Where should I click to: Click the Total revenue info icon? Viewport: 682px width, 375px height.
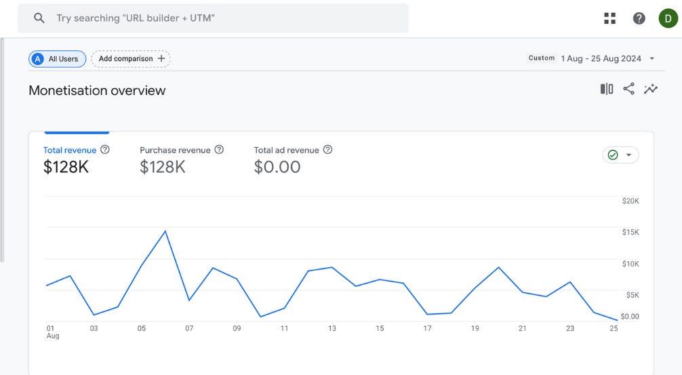(x=105, y=150)
